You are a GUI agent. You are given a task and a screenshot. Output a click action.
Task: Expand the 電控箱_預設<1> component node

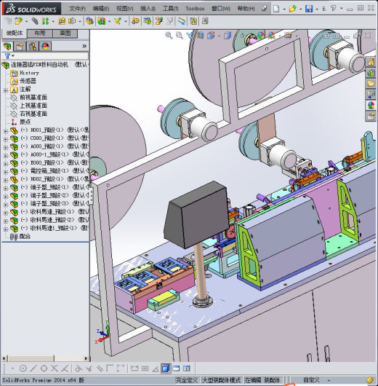[x=5, y=172]
